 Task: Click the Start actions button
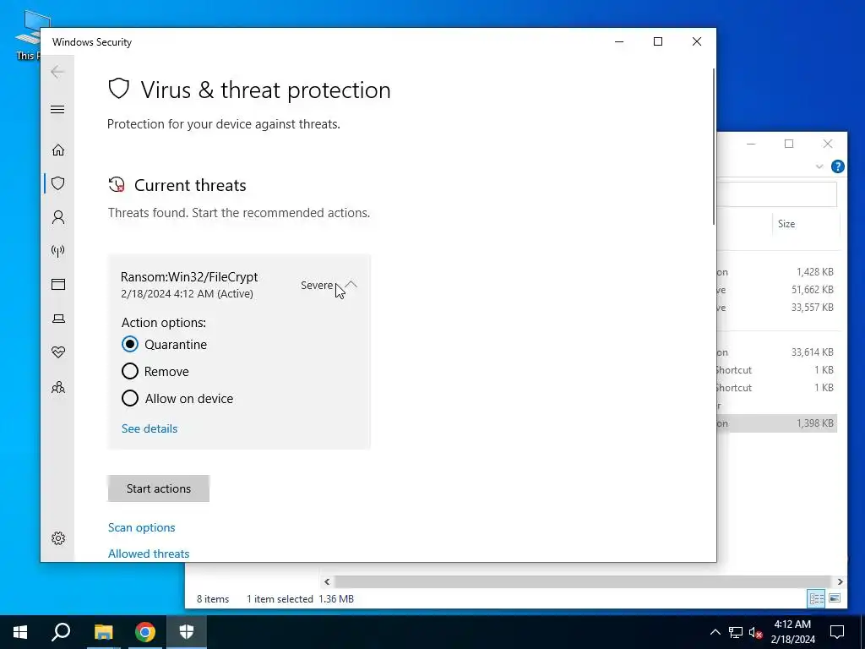pyautogui.click(x=158, y=488)
